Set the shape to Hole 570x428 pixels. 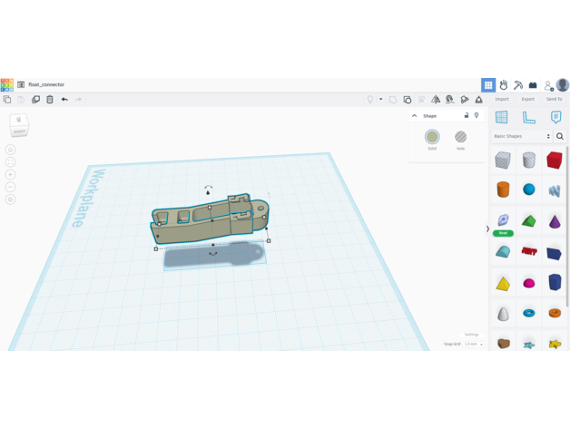click(x=460, y=138)
